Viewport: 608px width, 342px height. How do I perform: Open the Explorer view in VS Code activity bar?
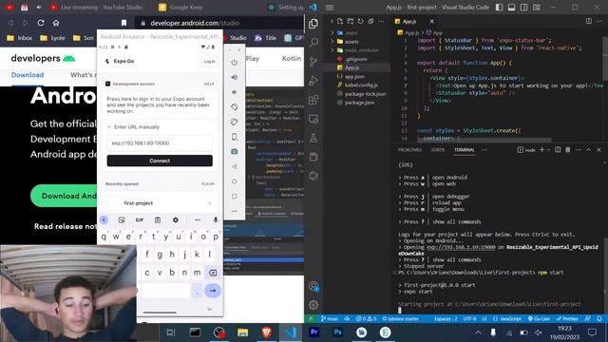pyautogui.click(x=313, y=24)
